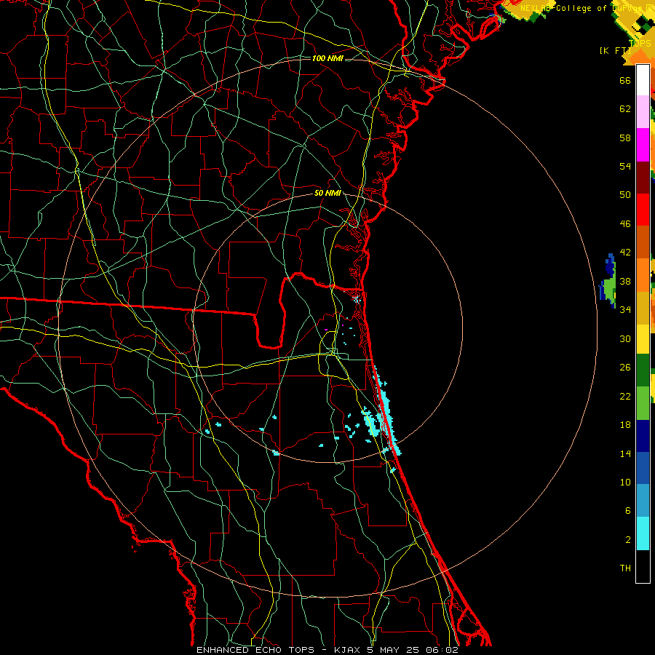The width and height of the screenshot is (655, 655).
Task: Click the white swatch in the echo tops legend
Action: (x=643, y=80)
